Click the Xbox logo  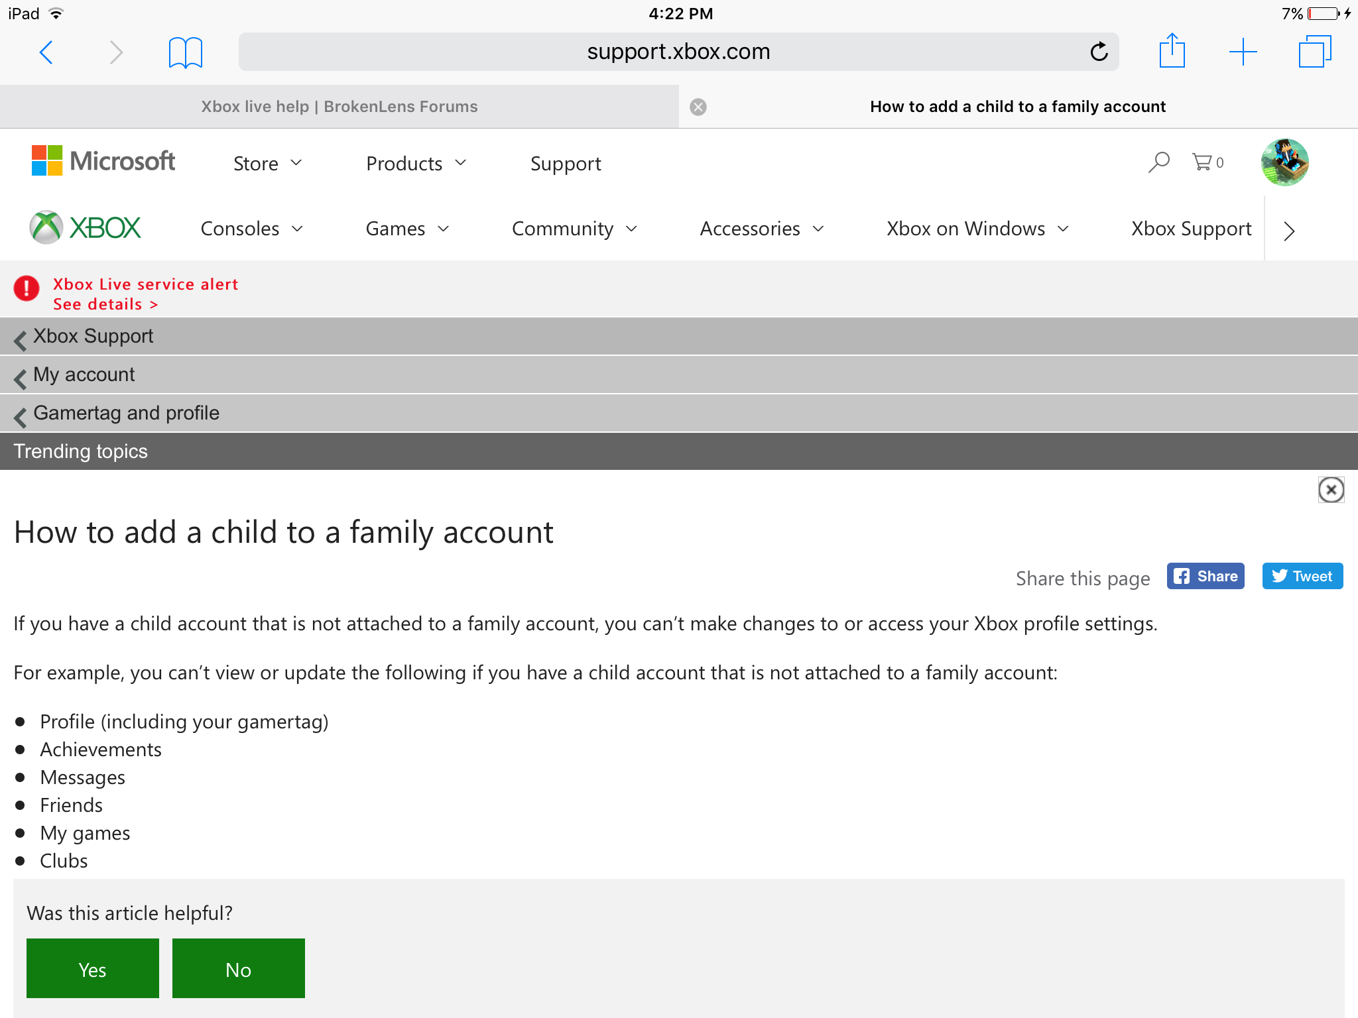(x=86, y=228)
